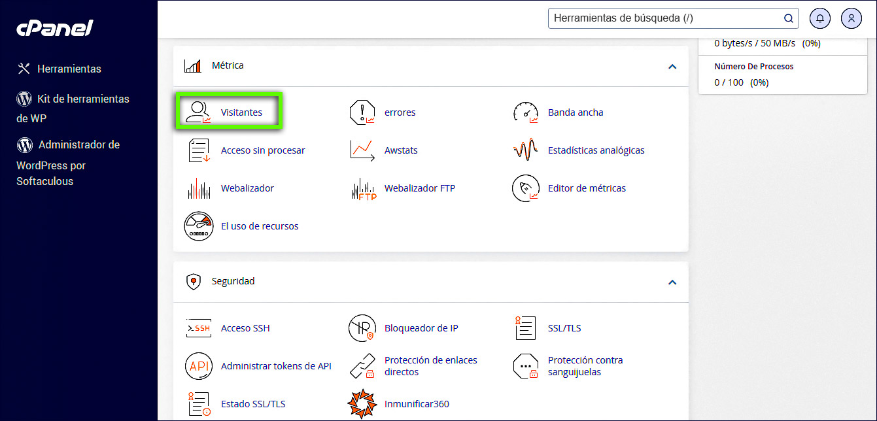Viewport: 877px width, 421px height.
Task: Click the cPanel logo
Action: pyautogui.click(x=55, y=29)
